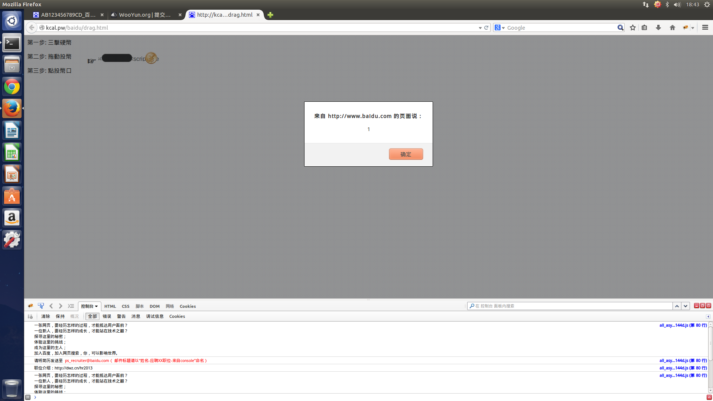Reload the current page
Screen dimensions: 713x401
(x=486, y=27)
